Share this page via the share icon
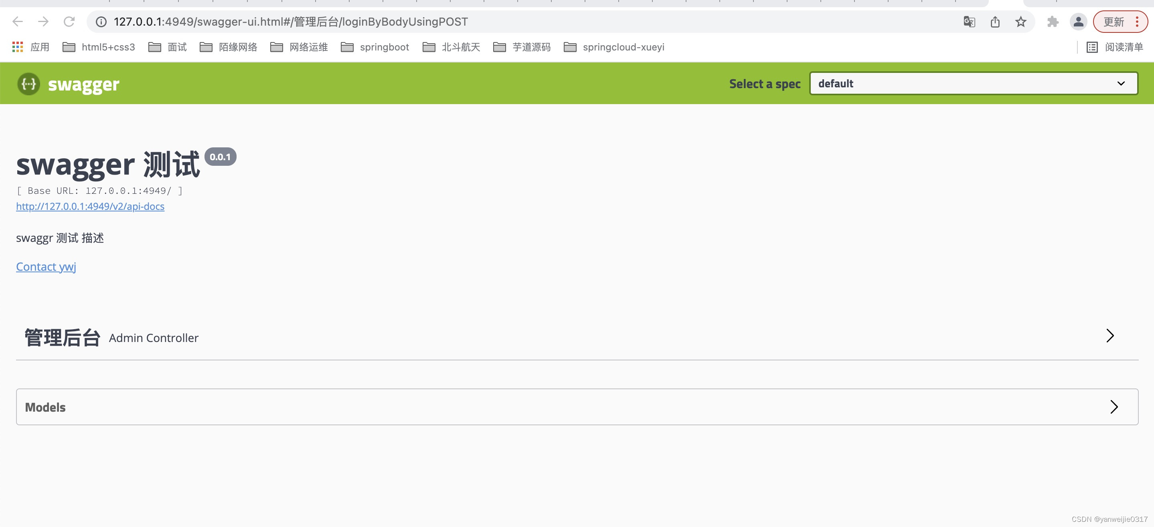Image resolution: width=1154 pixels, height=527 pixels. 995,22
